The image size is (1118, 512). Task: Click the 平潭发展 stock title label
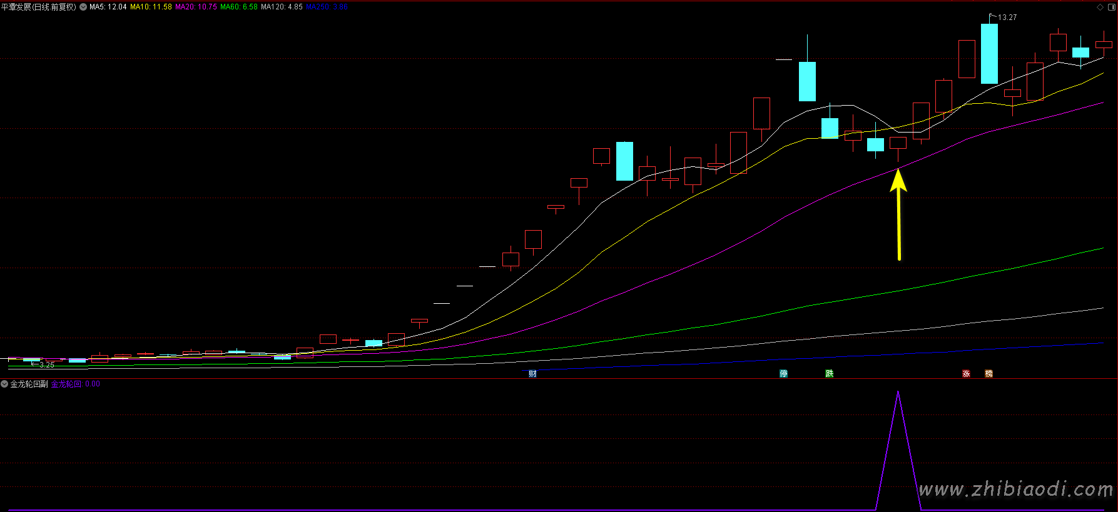(x=38, y=7)
